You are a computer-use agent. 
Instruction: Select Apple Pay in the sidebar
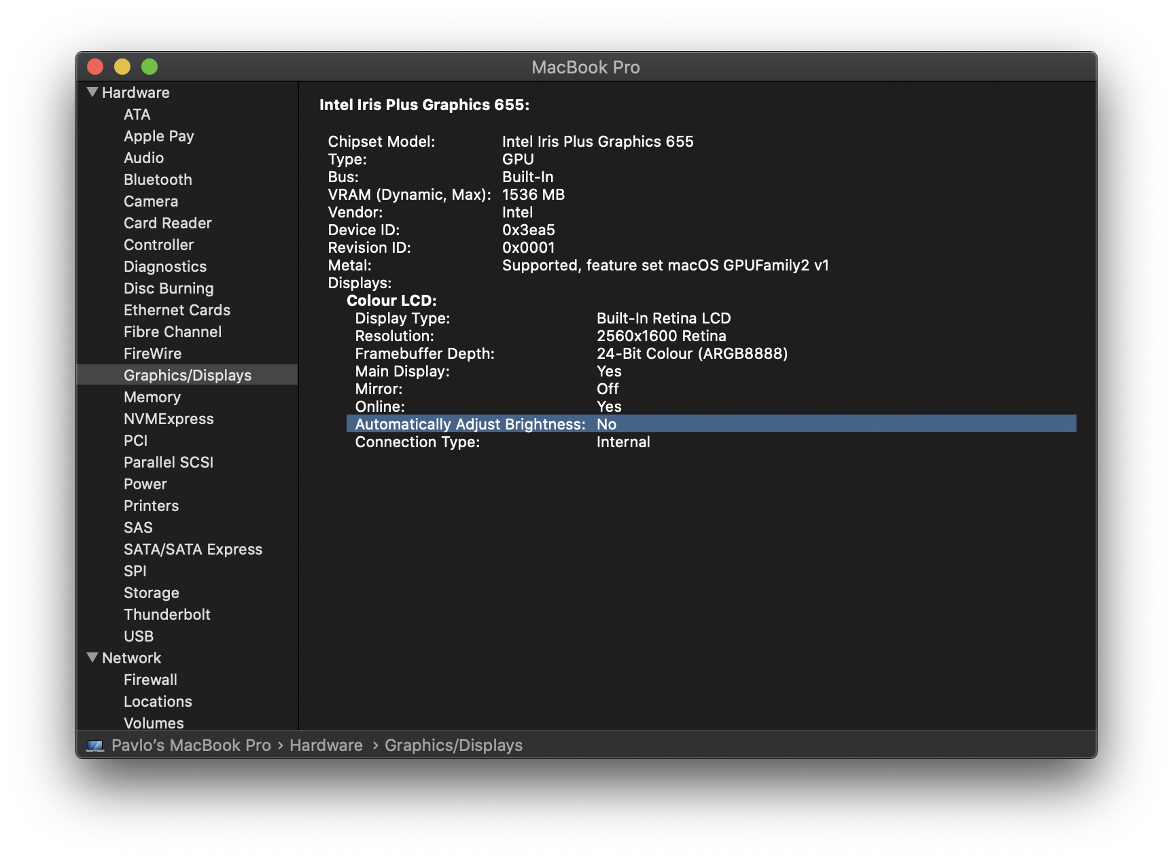[159, 136]
